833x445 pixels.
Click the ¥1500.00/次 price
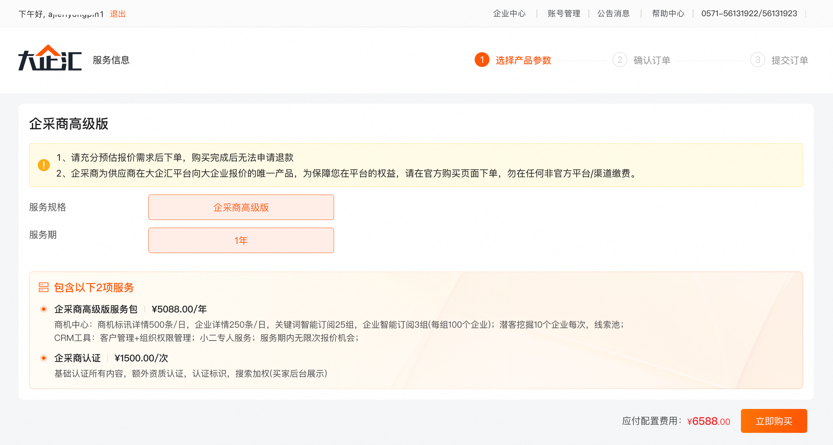point(141,358)
